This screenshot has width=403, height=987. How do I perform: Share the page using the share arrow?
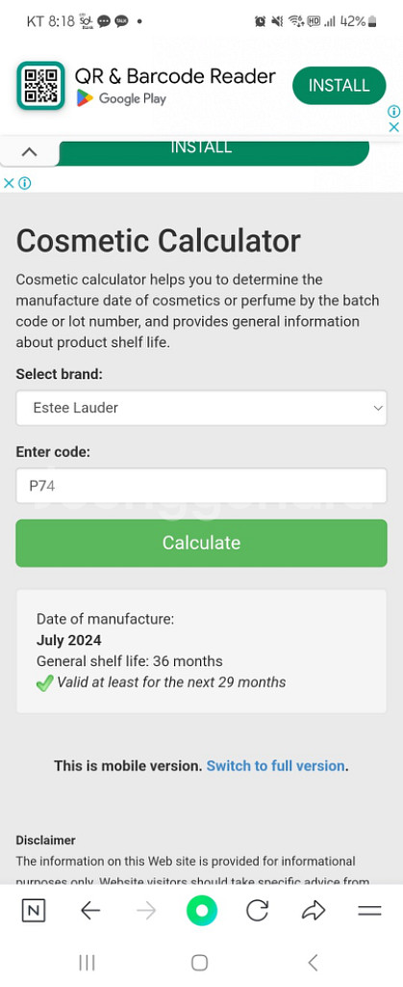pos(314,910)
